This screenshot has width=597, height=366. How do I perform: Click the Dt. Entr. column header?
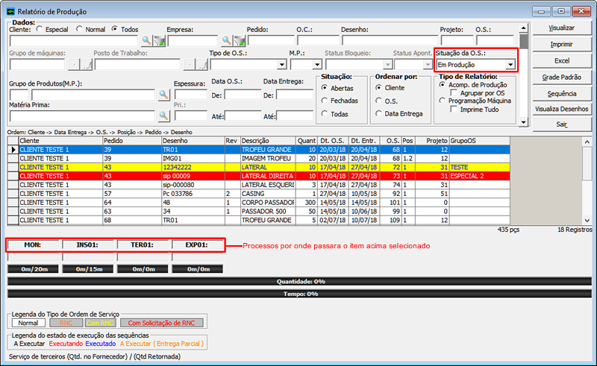(364, 141)
